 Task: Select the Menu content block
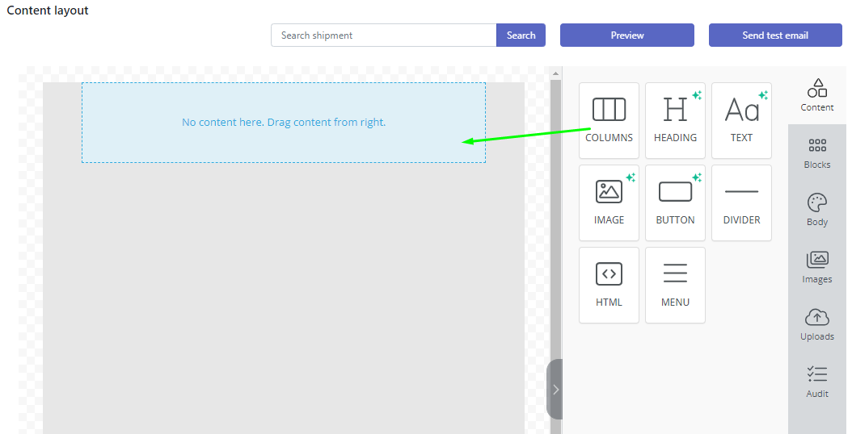[x=675, y=285]
